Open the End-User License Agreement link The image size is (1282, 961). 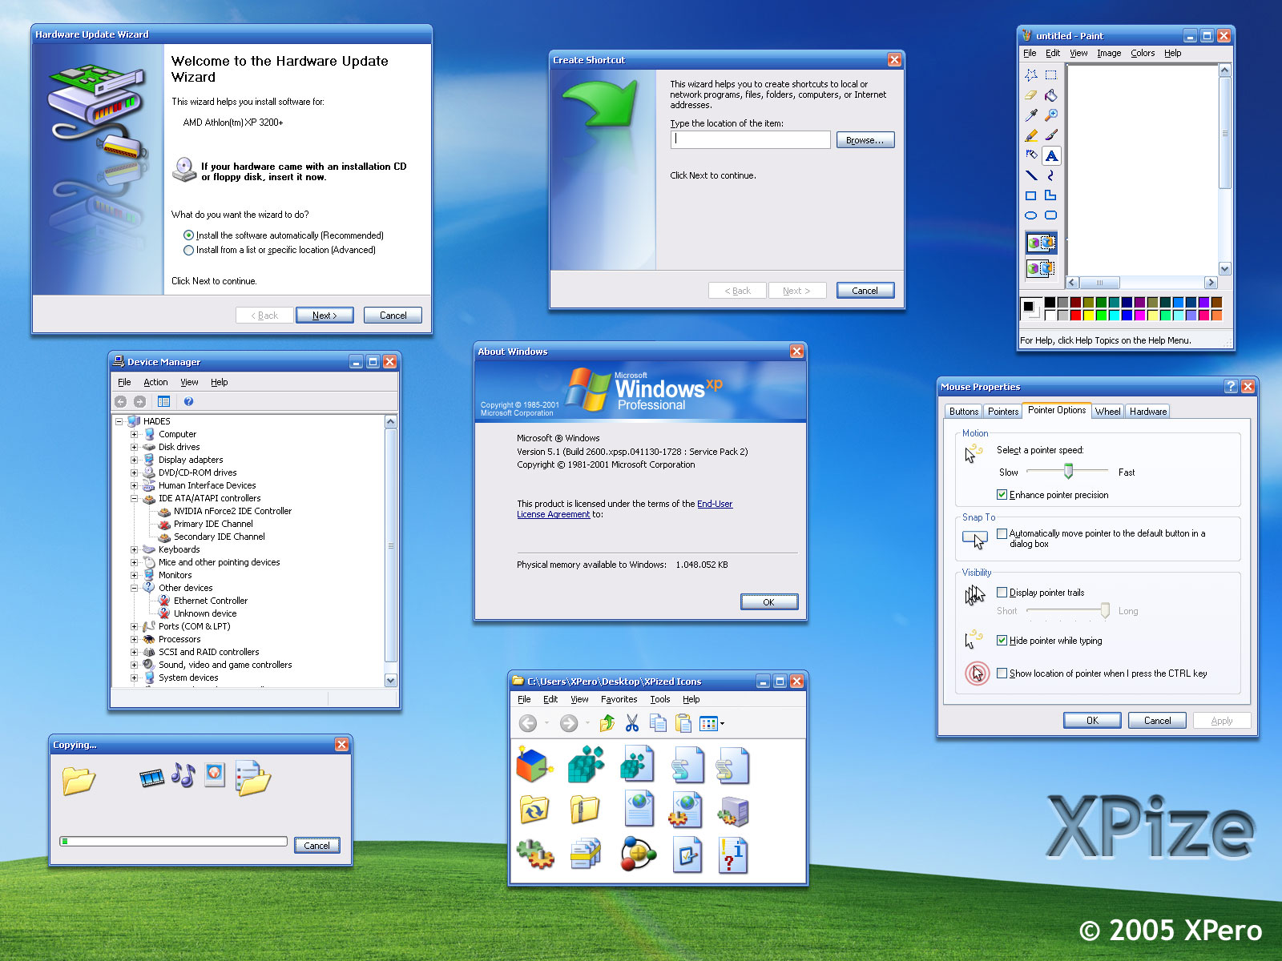point(714,504)
